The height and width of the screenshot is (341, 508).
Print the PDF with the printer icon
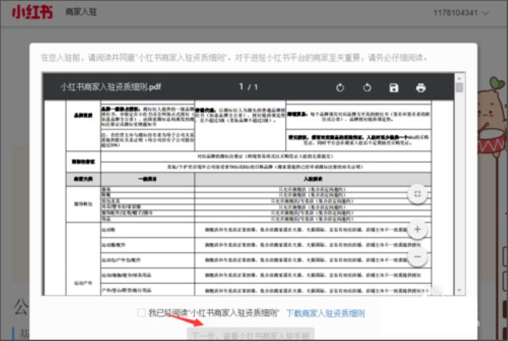coord(421,87)
